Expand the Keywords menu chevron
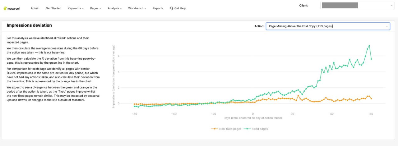This screenshot has width=398, height=146. pyautogui.click(x=83, y=8)
